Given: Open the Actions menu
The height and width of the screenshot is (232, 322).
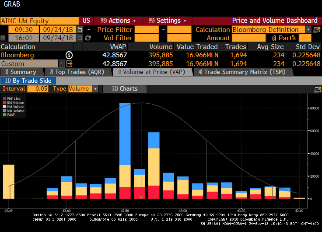Looking at the screenshot, I should tap(118, 21).
